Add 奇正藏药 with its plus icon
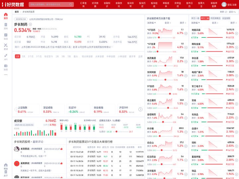This screenshot has width=239, height=179. 186,104
